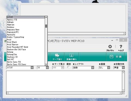Click 画像の挿入 insert image button
131x101 pixels.
point(72,57)
